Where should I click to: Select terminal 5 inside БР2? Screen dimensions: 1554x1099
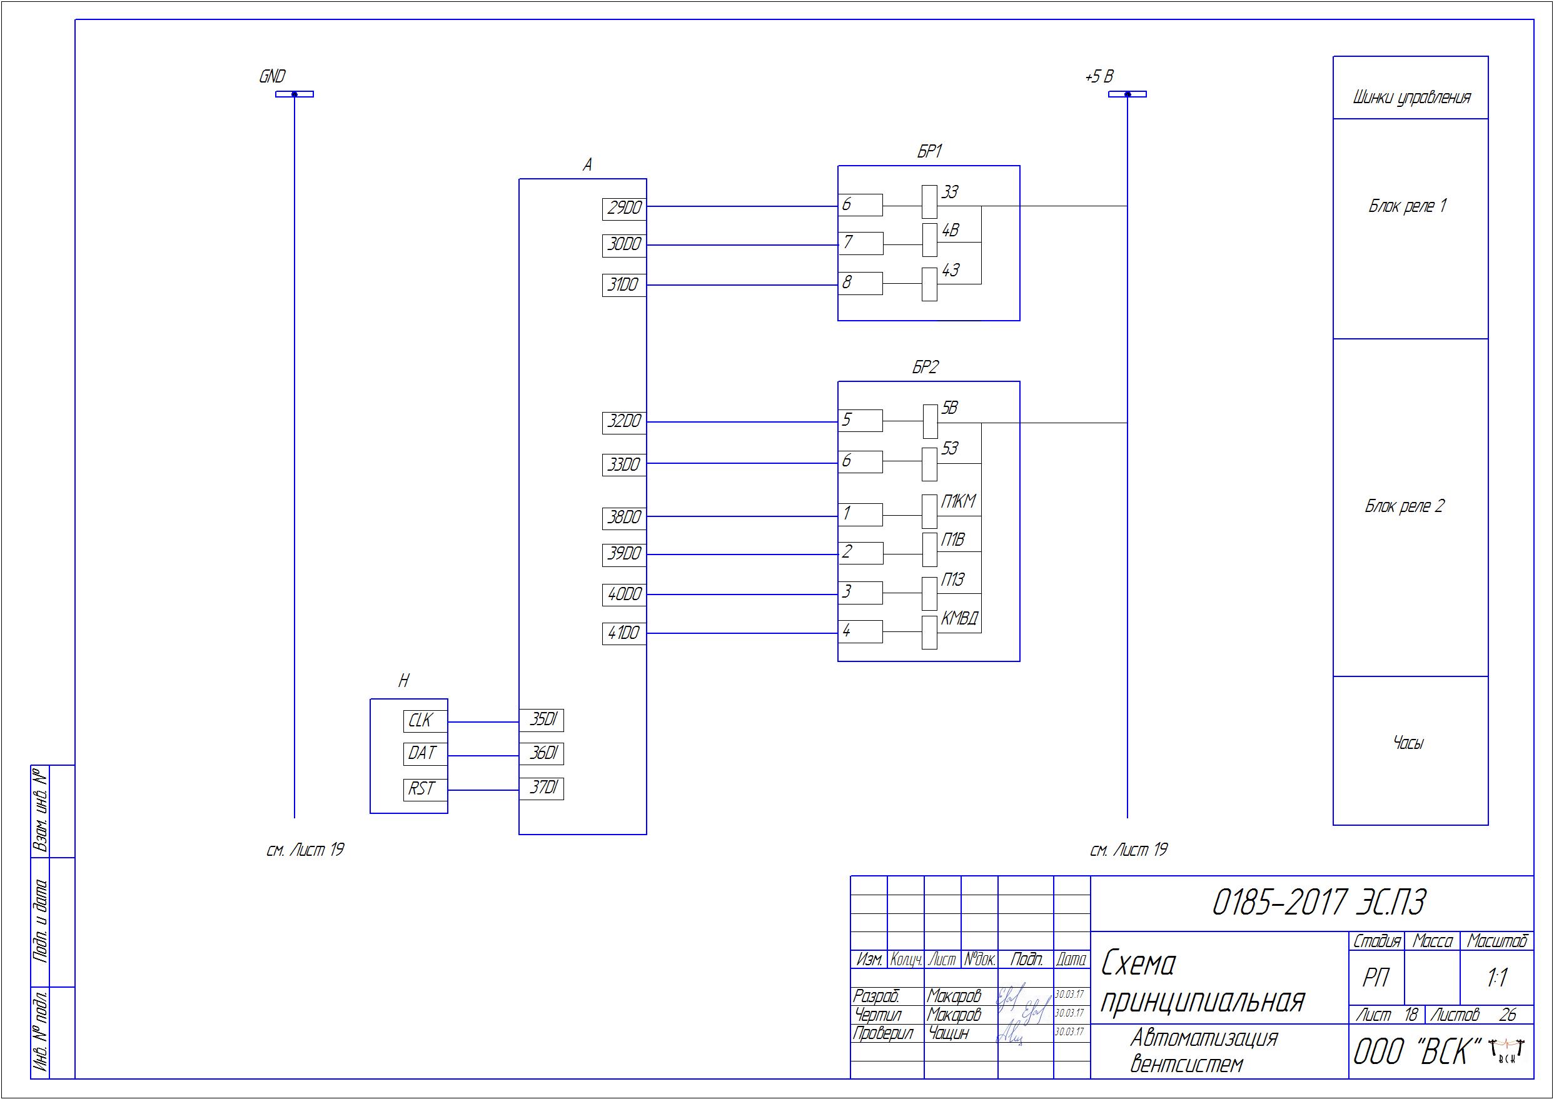tap(860, 421)
